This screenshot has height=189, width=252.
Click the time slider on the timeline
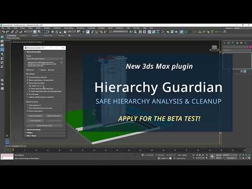coord(16,146)
